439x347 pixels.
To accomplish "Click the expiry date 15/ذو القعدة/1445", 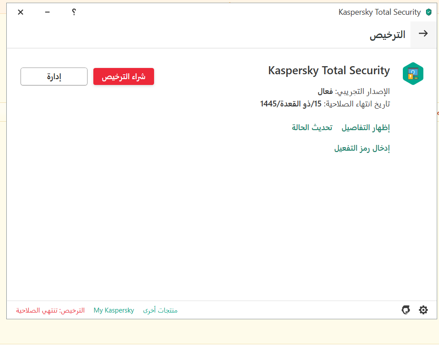I will tap(291, 104).
